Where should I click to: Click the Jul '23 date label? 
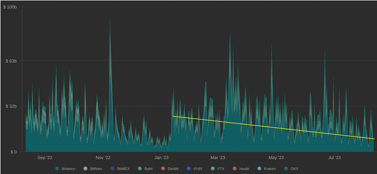334,158
